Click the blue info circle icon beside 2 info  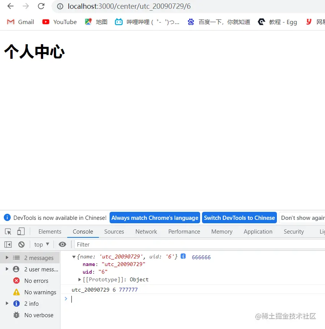click(x=16, y=303)
